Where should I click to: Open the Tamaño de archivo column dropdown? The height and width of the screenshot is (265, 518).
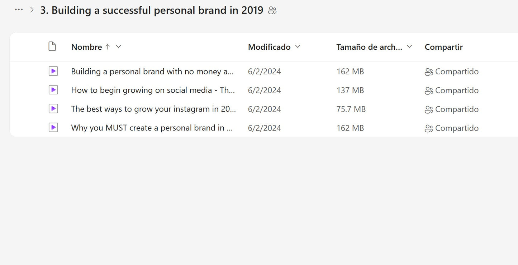tap(409, 47)
